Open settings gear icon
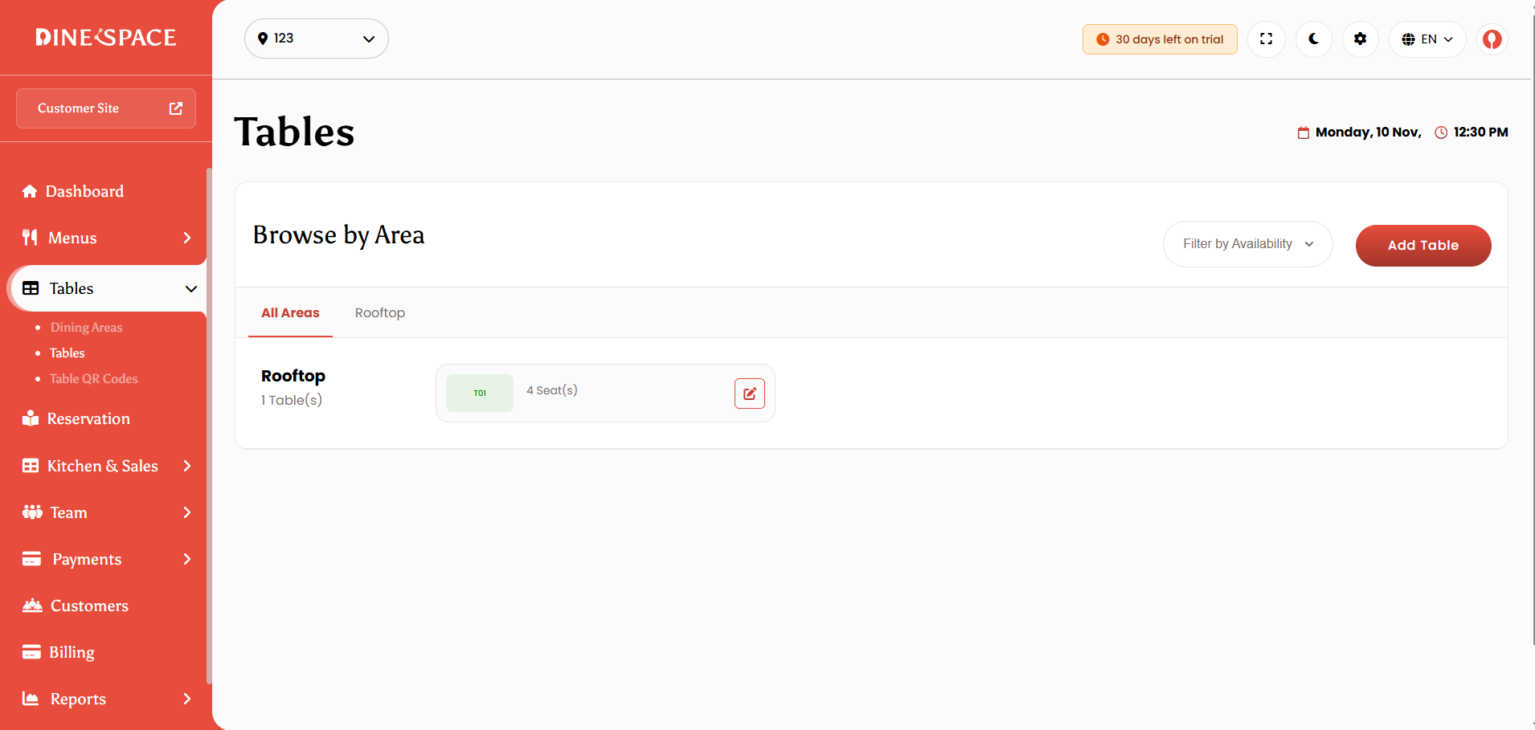The height and width of the screenshot is (730, 1535). pos(1360,39)
